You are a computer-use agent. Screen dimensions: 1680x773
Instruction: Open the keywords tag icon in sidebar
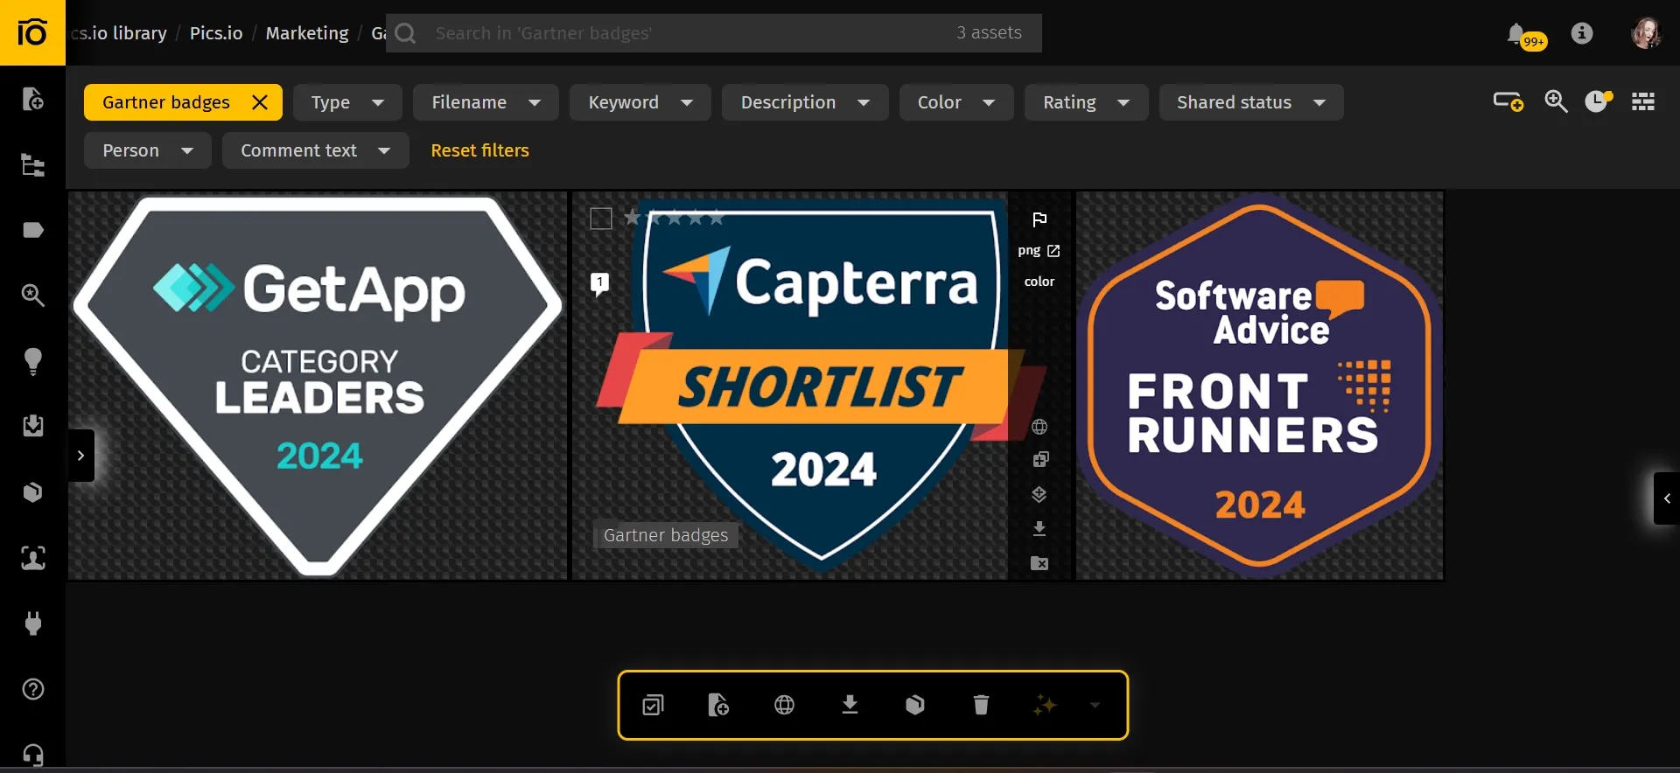[x=33, y=230]
